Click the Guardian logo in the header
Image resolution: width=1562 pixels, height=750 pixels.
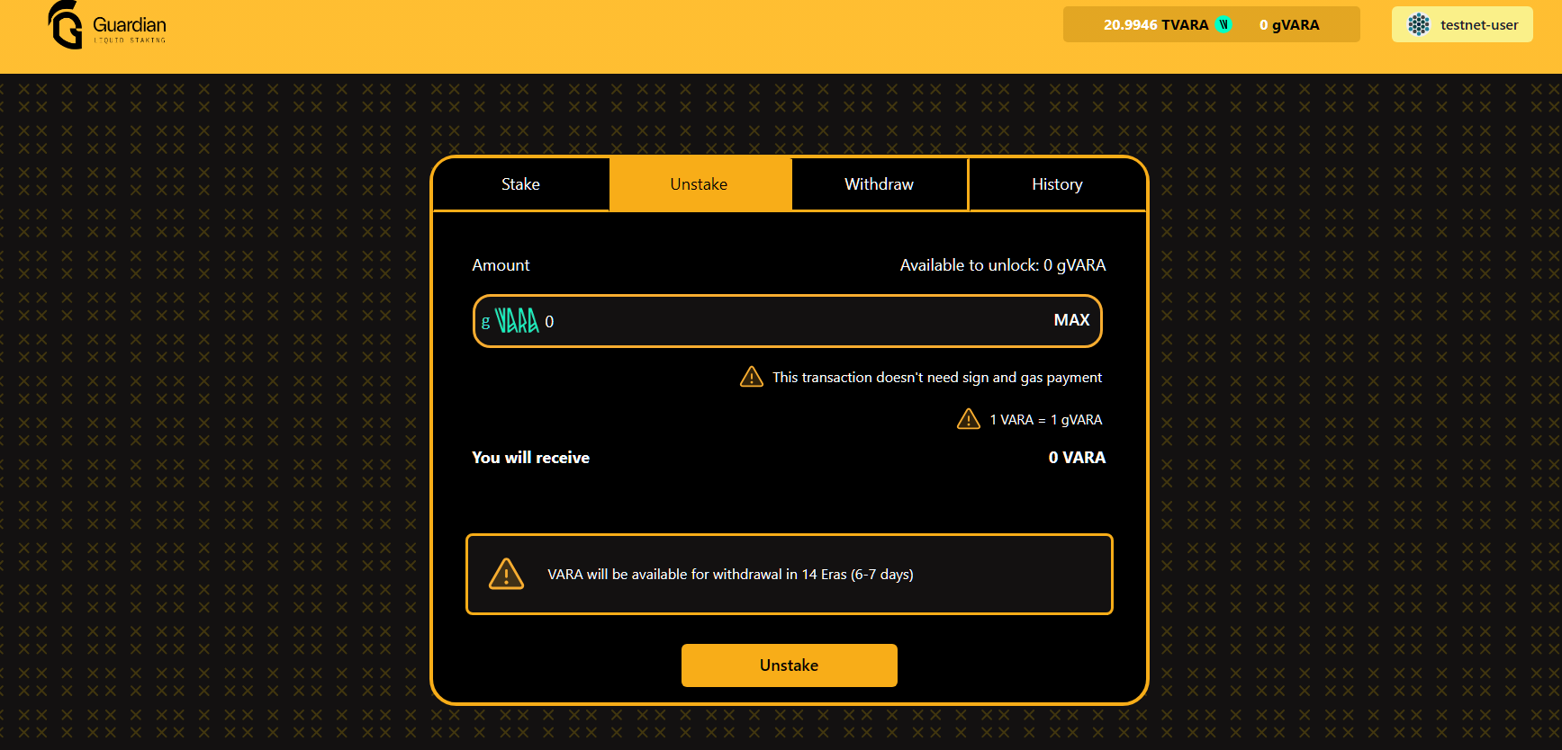[106, 25]
